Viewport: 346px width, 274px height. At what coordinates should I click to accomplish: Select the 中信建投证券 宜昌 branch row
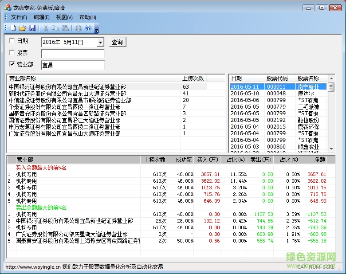click(70, 100)
